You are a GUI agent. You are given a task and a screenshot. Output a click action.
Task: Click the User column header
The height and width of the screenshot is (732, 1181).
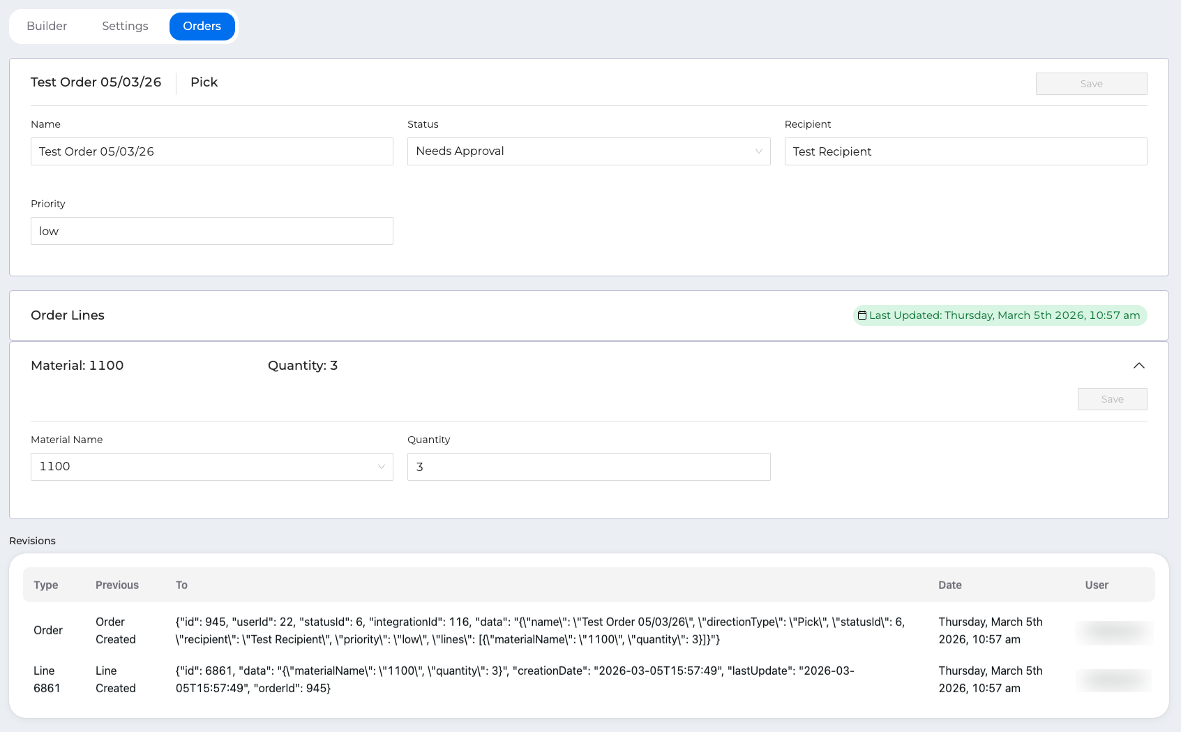pyautogui.click(x=1096, y=585)
